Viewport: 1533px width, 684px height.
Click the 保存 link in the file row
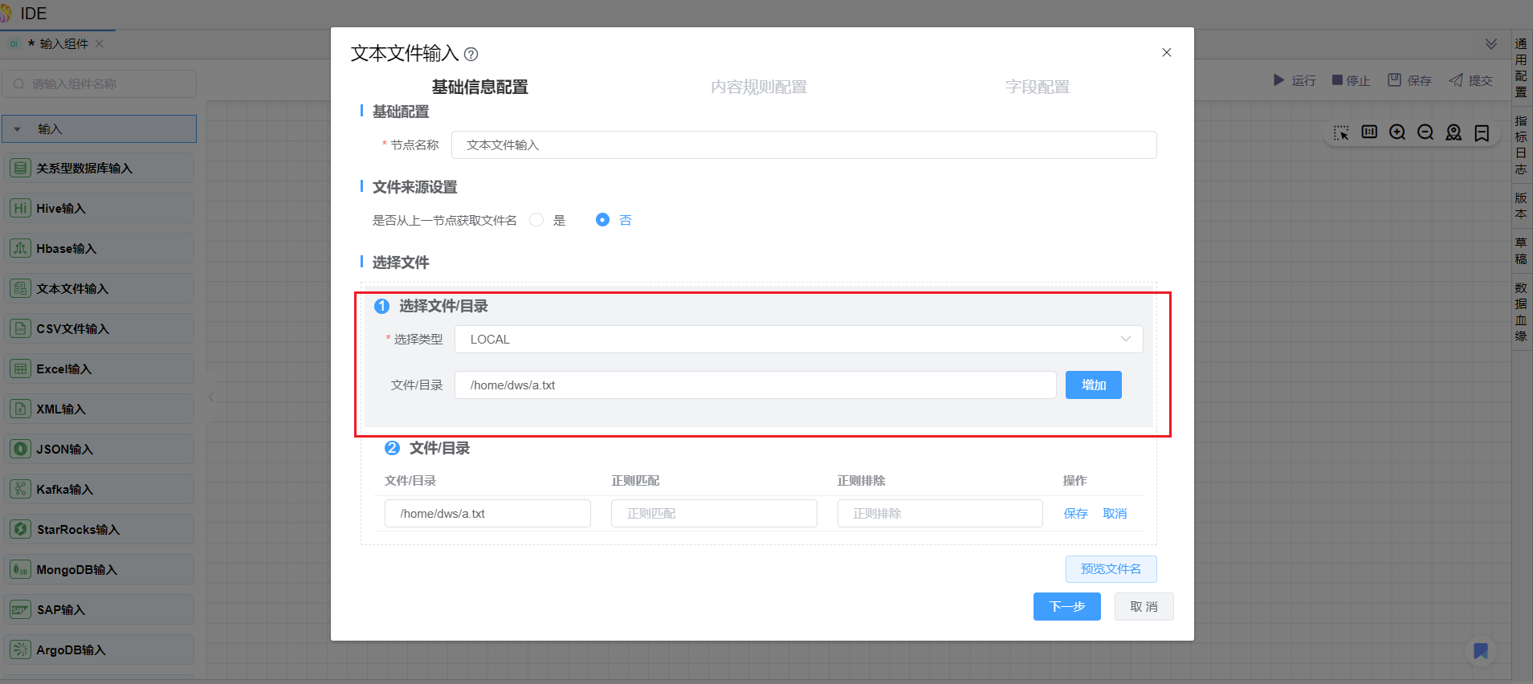coord(1075,514)
